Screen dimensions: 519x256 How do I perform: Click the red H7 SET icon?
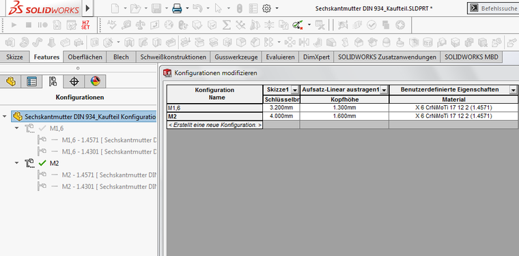click(85, 25)
